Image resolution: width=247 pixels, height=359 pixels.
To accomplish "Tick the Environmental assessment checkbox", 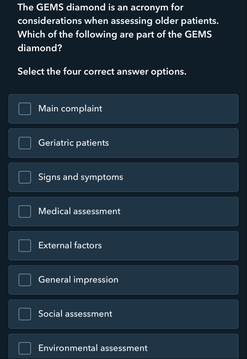I will (x=25, y=348).
